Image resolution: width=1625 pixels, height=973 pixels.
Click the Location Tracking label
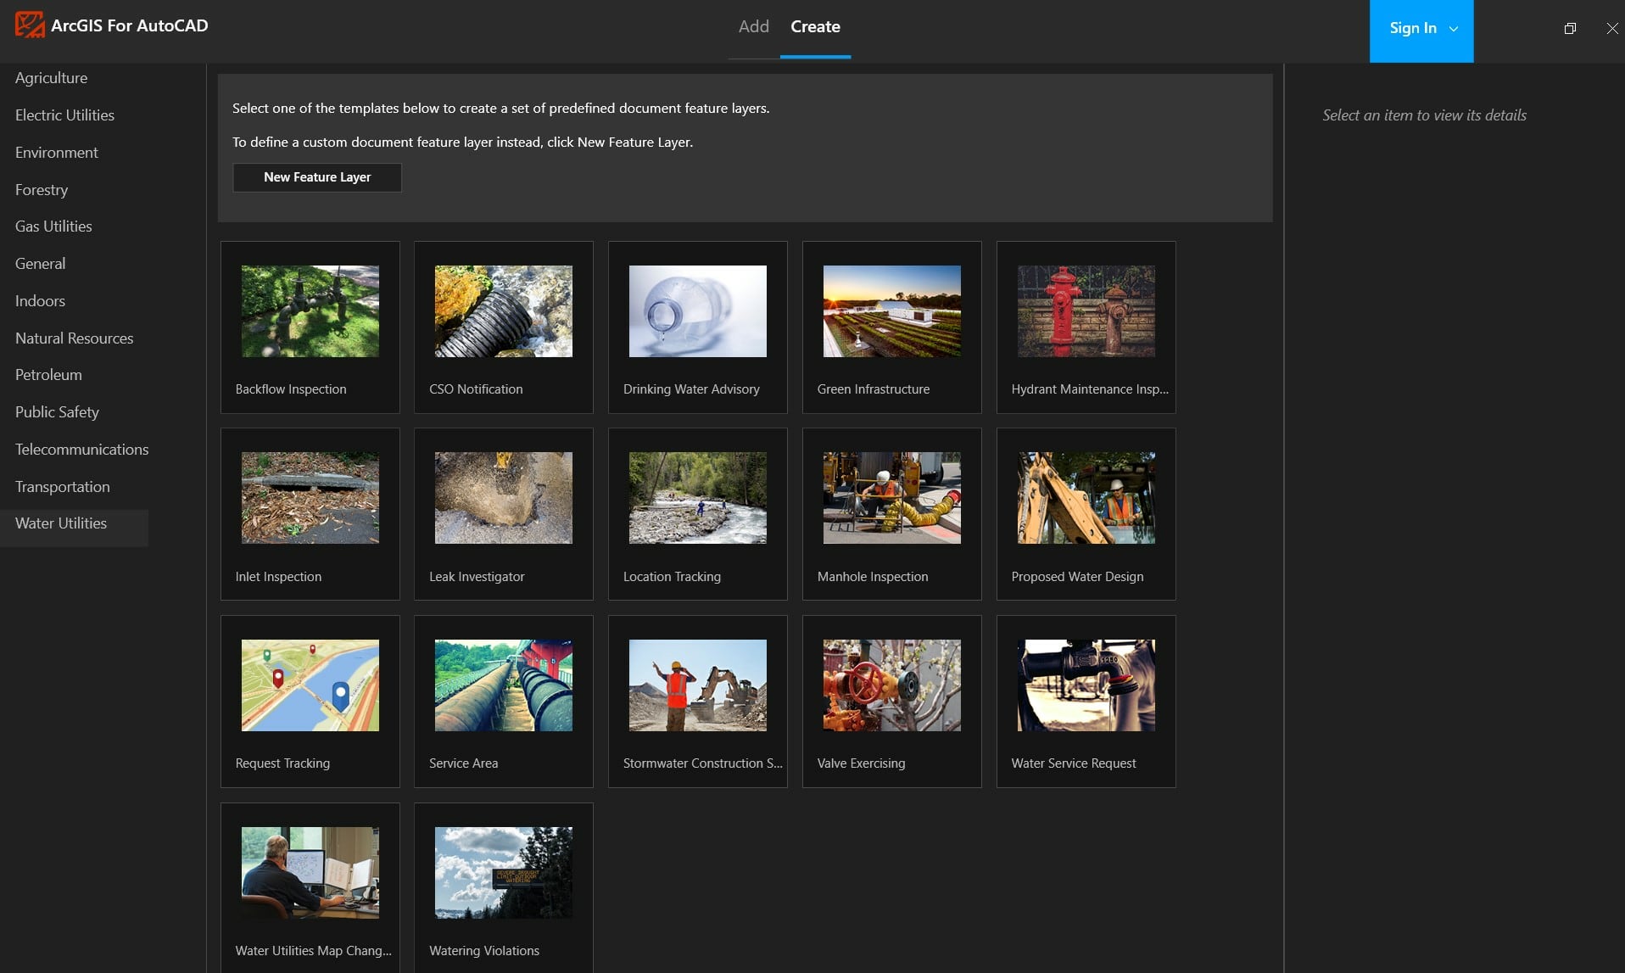tap(672, 577)
